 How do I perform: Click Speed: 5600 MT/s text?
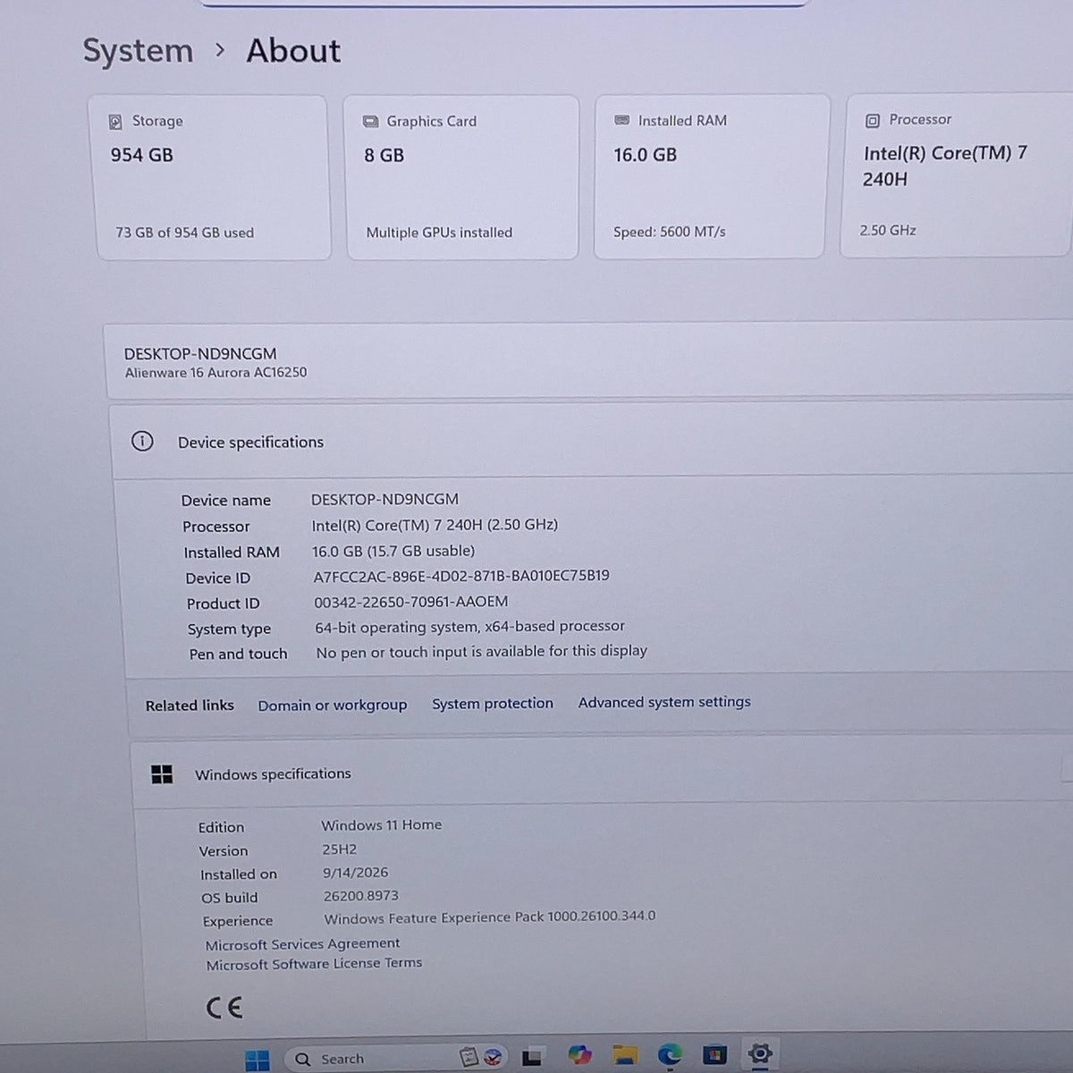coord(670,232)
